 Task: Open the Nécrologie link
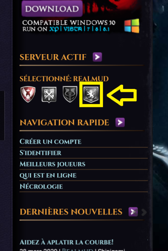tap(41, 186)
